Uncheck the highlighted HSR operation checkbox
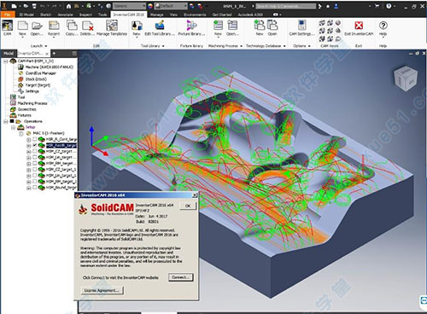The width and height of the screenshot is (427, 314). pos(35,145)
